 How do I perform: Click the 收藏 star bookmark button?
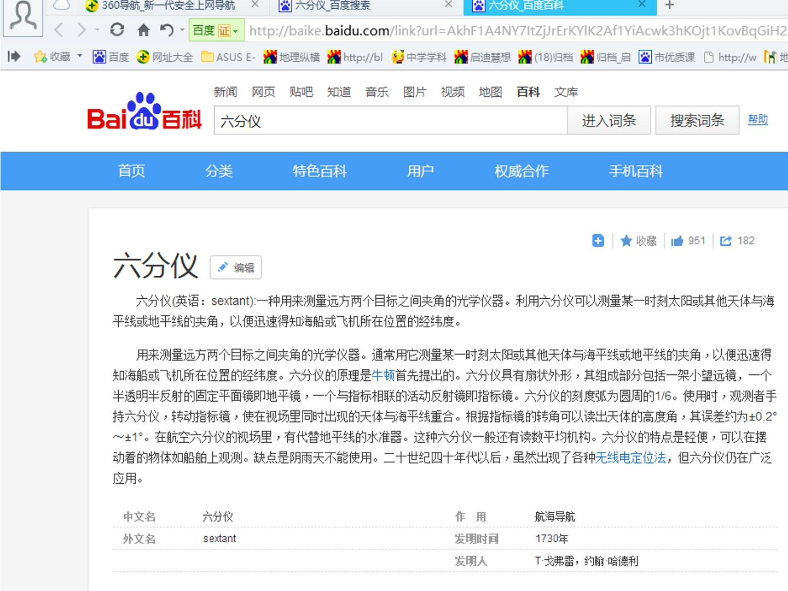(x=53, y=57)
